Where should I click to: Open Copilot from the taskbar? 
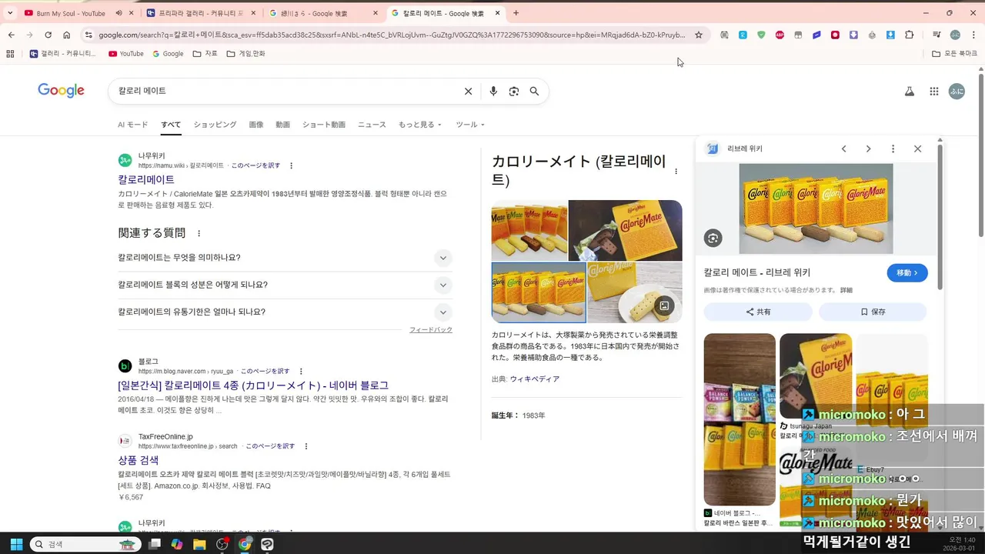coord(177,544)
